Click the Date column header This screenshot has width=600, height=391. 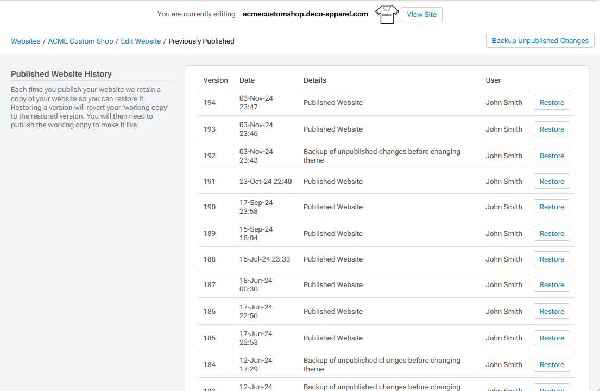coord(247,80)
